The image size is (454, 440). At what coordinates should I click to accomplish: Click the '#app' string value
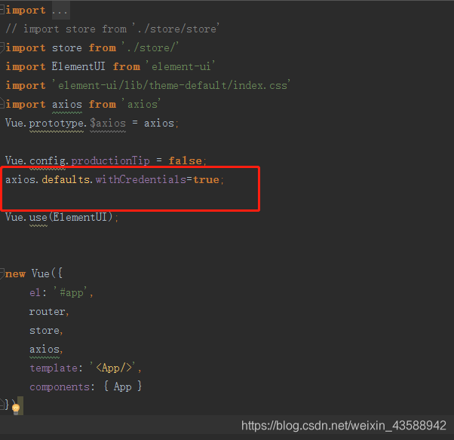coord(71,292)
